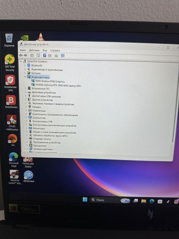Select the Очереди печати category
Image resolution: width=179 pixels, height=239 pixels.
point(42,139)
